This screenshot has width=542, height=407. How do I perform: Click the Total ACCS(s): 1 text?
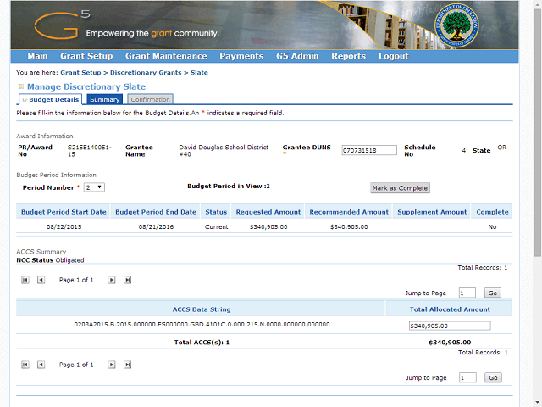tap(202, 343)
